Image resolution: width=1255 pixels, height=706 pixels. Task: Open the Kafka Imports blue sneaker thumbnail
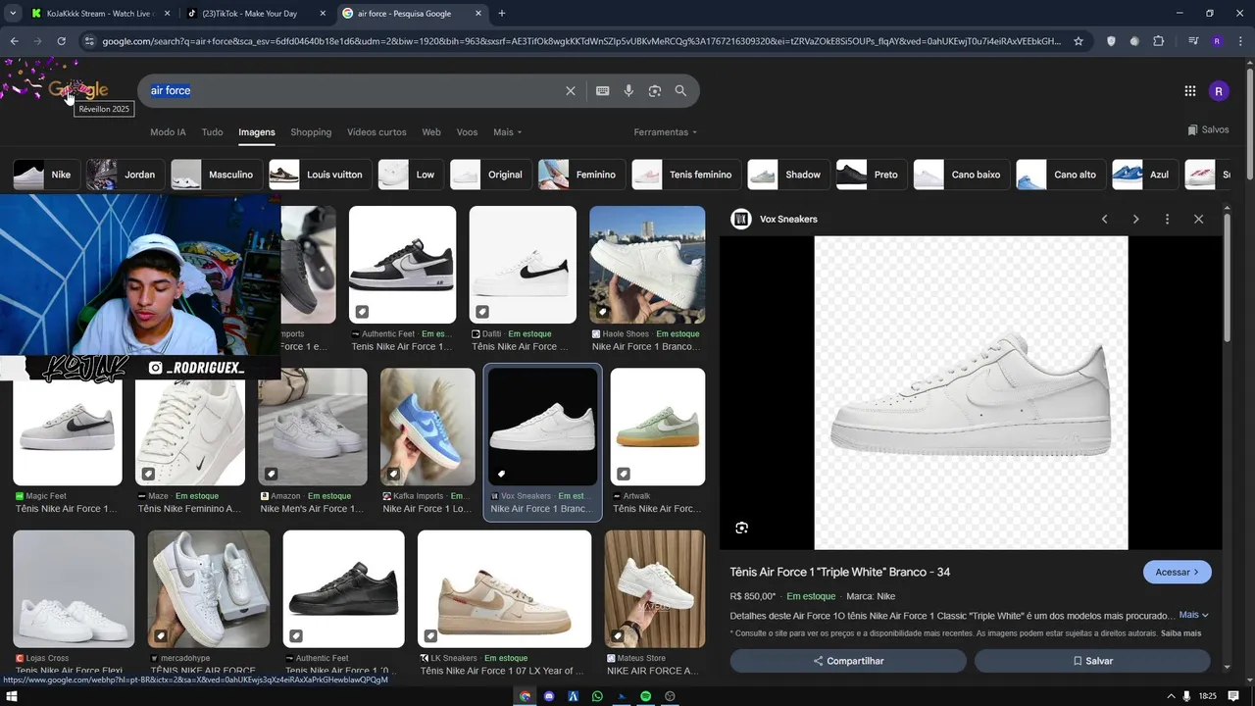coord(427,427)
